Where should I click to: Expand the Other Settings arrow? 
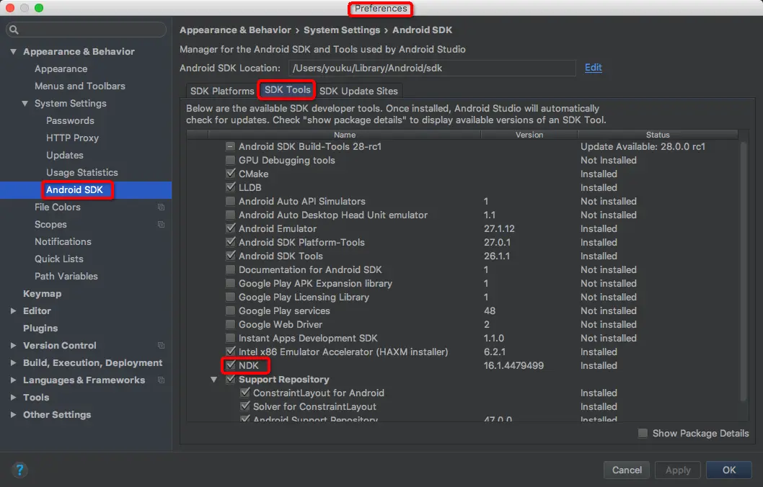(x=13, y=414)
